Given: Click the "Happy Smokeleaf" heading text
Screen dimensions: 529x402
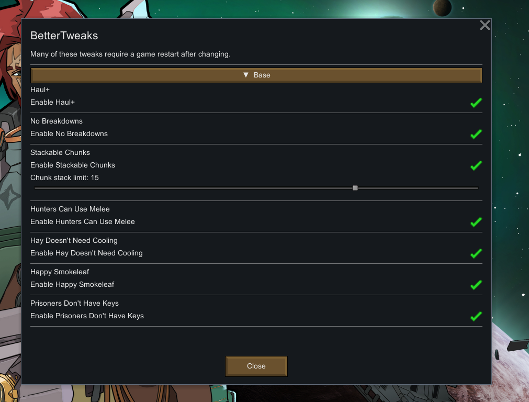Looking at the screenshot, I should coord(60,272).
